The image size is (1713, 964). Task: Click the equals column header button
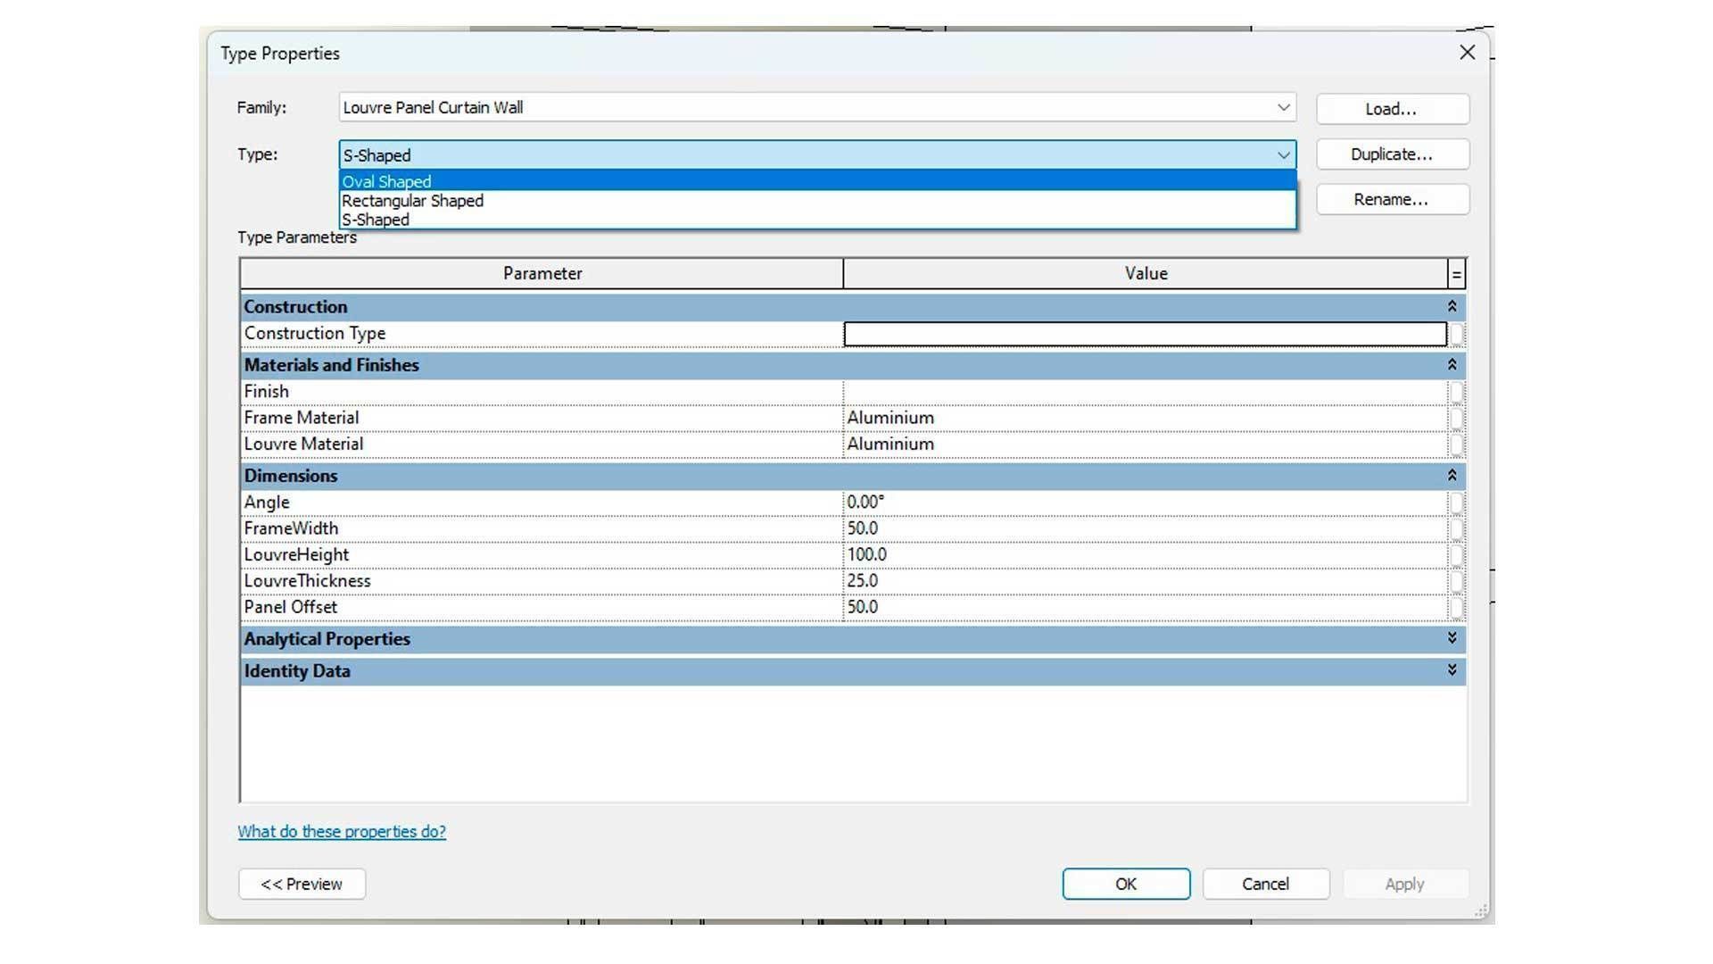coord(1456,274)
